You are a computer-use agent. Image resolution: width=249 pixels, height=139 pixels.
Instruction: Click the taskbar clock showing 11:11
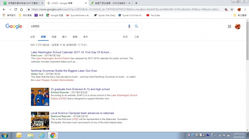(239, 136)
